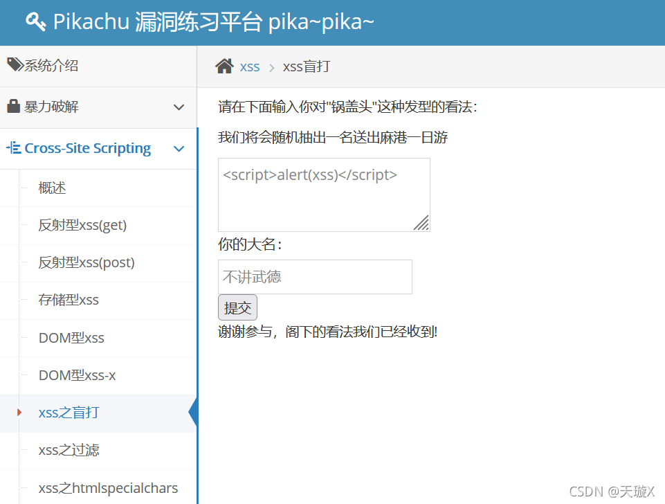Expand the 暴力破解 menu chevron
665x504 pixels.
point(179,107)
